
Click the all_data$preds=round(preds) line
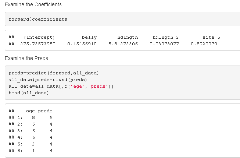[x=48, y=80]
